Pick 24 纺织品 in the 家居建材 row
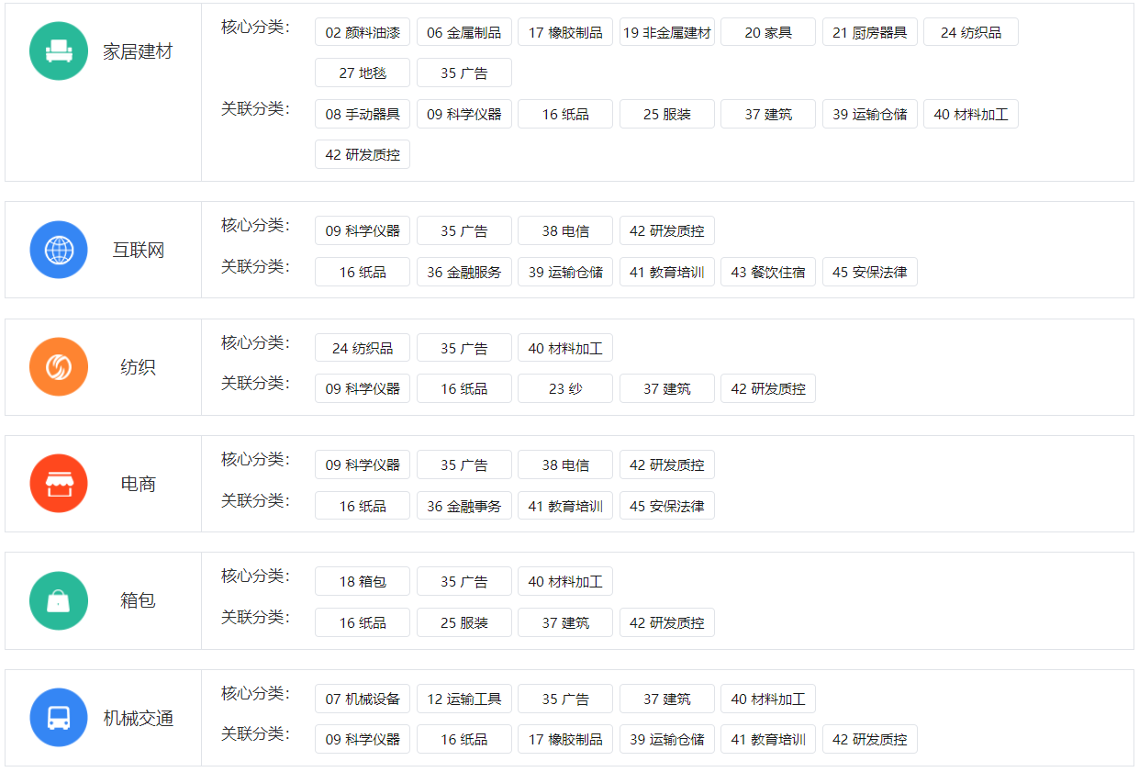Viewport: 1139px width, 772px height. [x=971, y=32]
